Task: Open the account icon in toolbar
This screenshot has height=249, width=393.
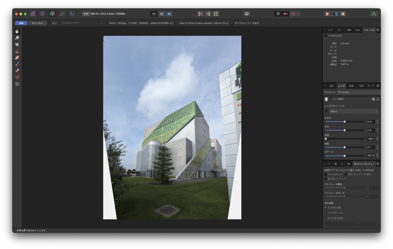Action: (374, 14)
